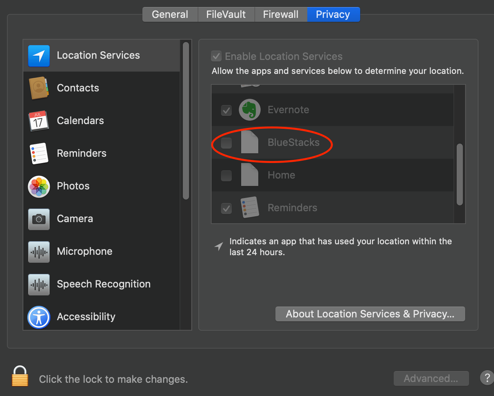The image size is (494, 396).
Task: Check the BlueStacks location checkbox
Action: coord(226,143)
